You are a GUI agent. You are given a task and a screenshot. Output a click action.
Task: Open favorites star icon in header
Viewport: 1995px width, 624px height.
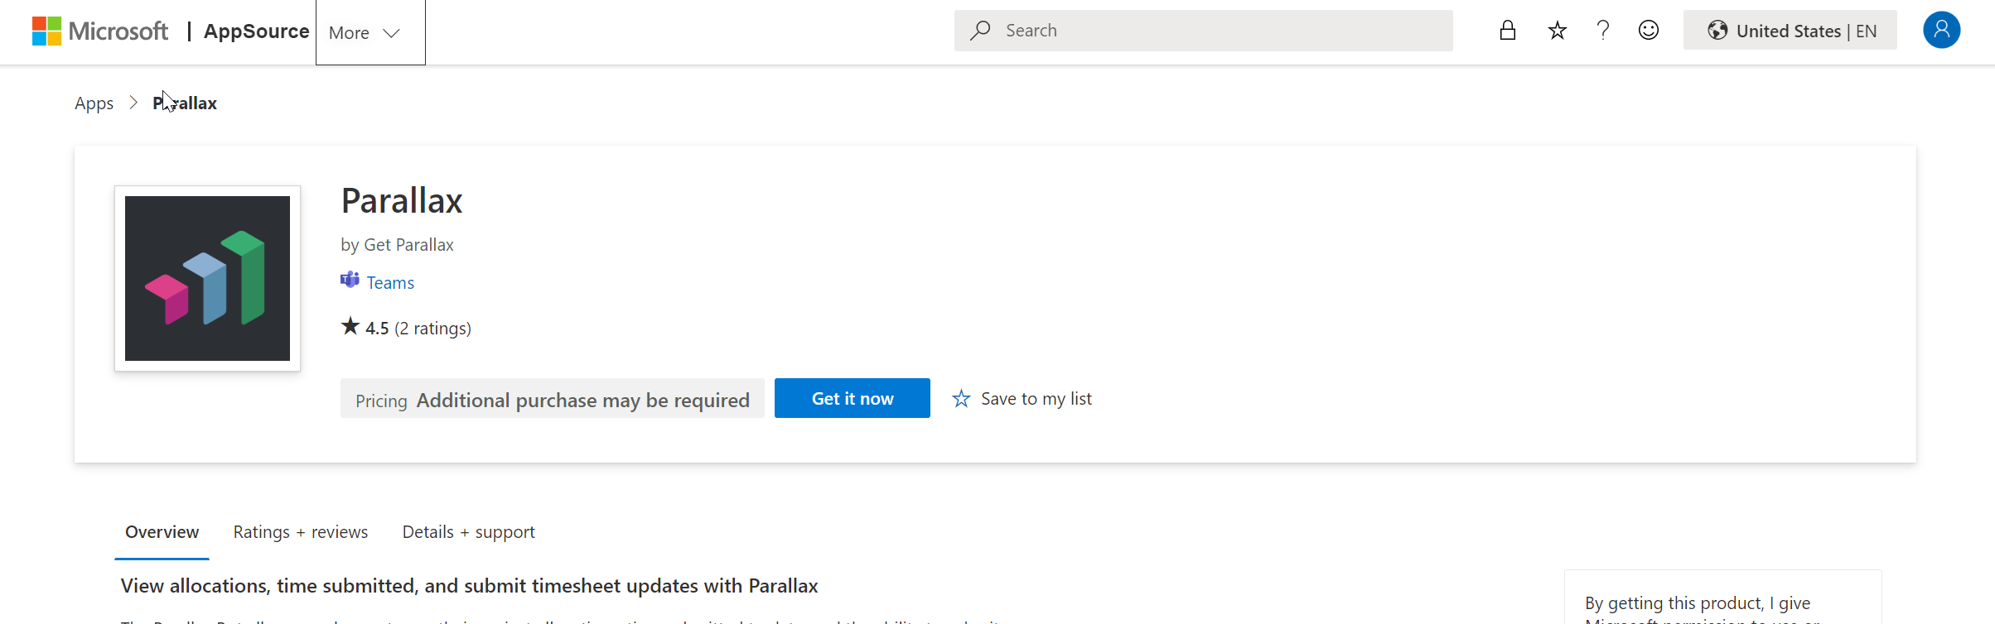click(1558, 31)
